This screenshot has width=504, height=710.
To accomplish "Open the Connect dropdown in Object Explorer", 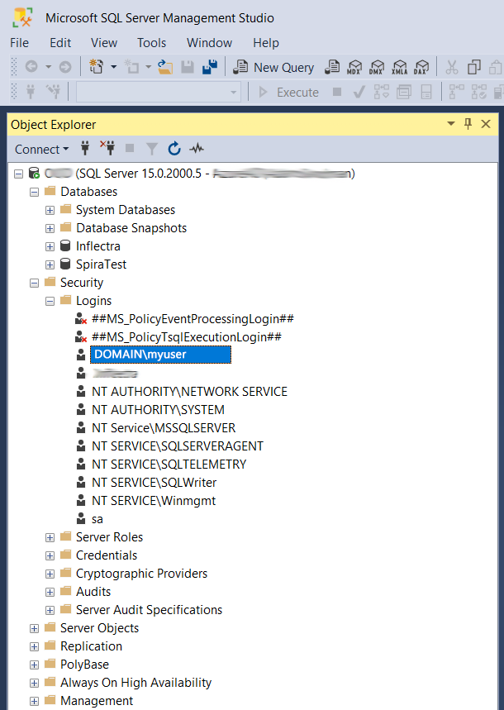I will click(41, 149).
